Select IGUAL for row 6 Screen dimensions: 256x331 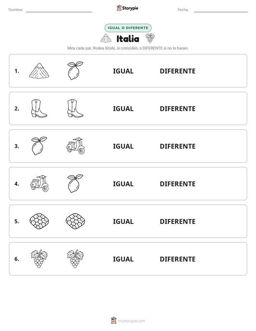pyautogui.click(x=123, y=259)
